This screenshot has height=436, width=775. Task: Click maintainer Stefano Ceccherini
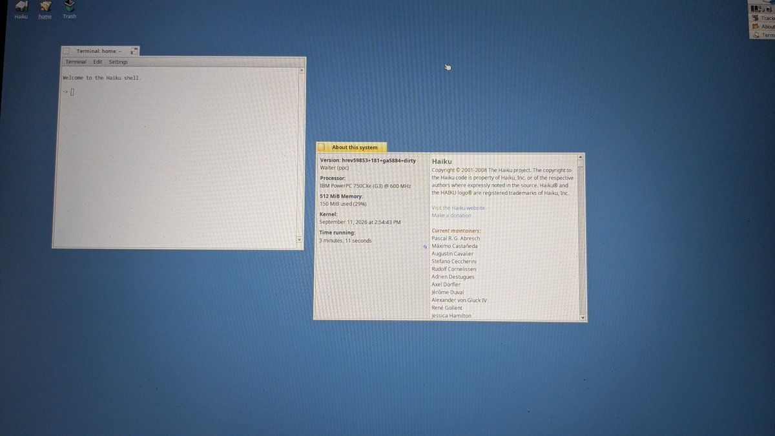[454, 262]
